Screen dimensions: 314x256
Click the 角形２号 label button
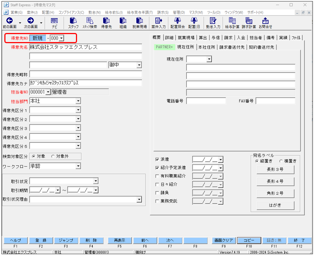click(275, 193)
